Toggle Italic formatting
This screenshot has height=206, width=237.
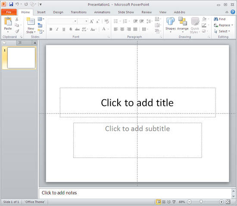coord(57,29)
